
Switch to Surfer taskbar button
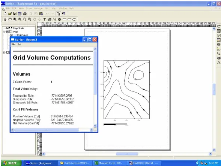pyautogui.click(x=41, y=163)
